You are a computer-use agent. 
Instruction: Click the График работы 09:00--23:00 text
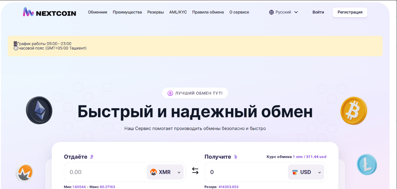pos(44,44)
